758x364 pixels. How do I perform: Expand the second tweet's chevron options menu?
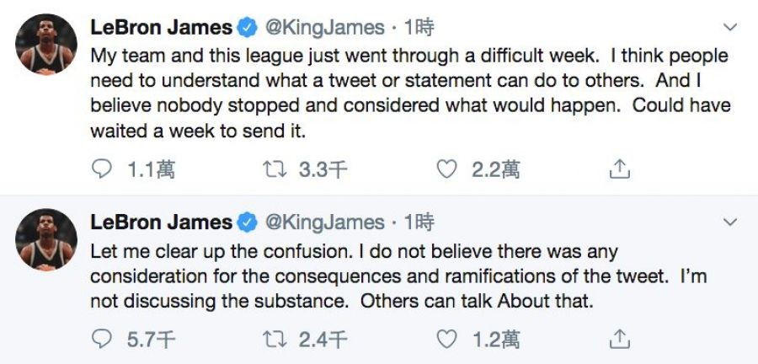(730, 222)
